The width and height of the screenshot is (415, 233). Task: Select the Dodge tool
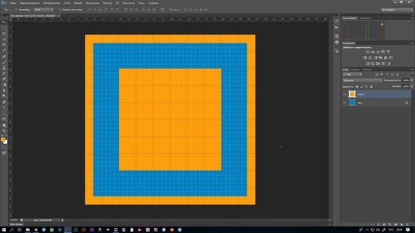[4, 96]
